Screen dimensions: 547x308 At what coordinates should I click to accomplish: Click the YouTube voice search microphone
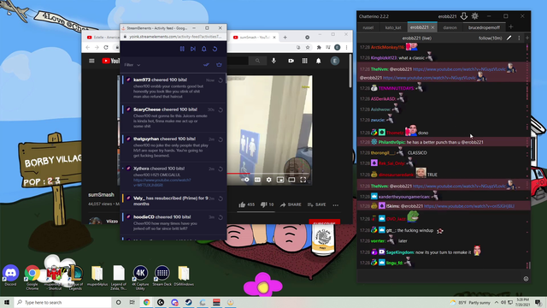pos(273,61)
